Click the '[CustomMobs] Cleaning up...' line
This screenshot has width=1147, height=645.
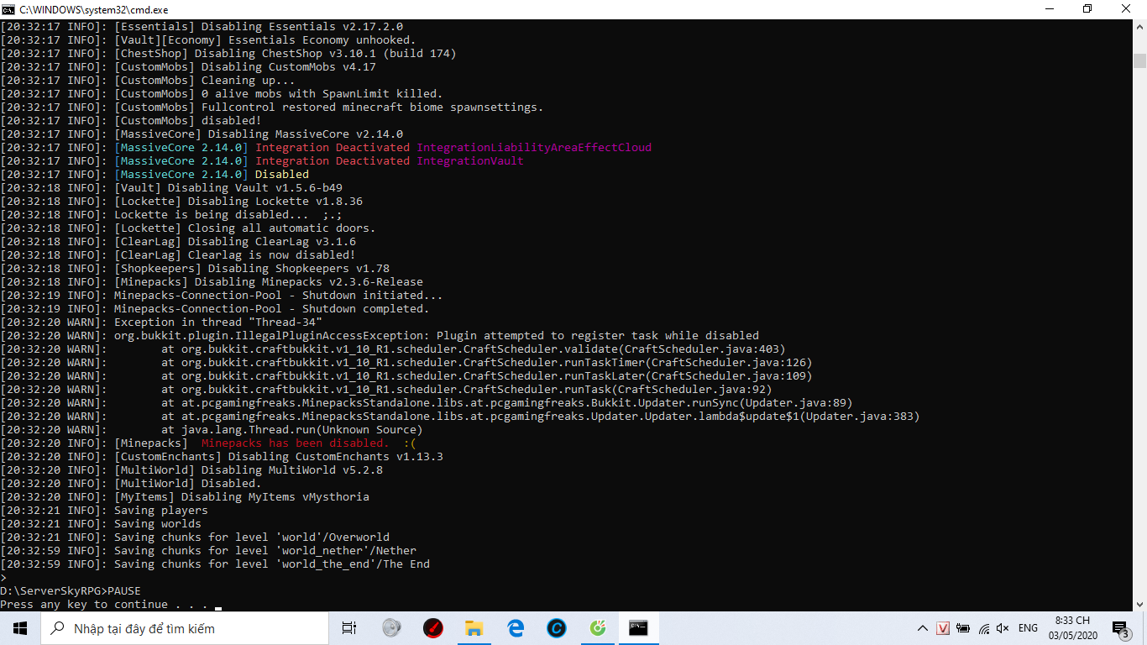[x=148, y=80]
